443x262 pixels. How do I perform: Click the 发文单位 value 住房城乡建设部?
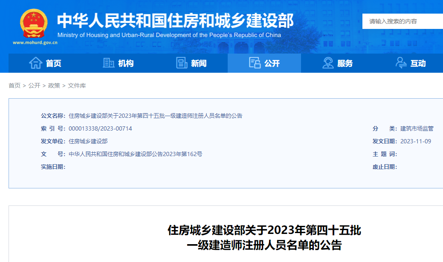click(x=88, y=142)
